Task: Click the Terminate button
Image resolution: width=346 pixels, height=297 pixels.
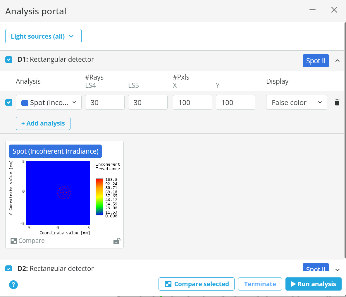Action: click(x=260, y=284)
